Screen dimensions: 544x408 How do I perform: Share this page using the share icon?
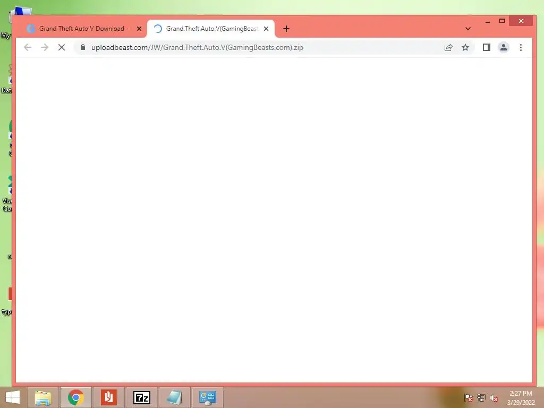(x=448, y=47)
